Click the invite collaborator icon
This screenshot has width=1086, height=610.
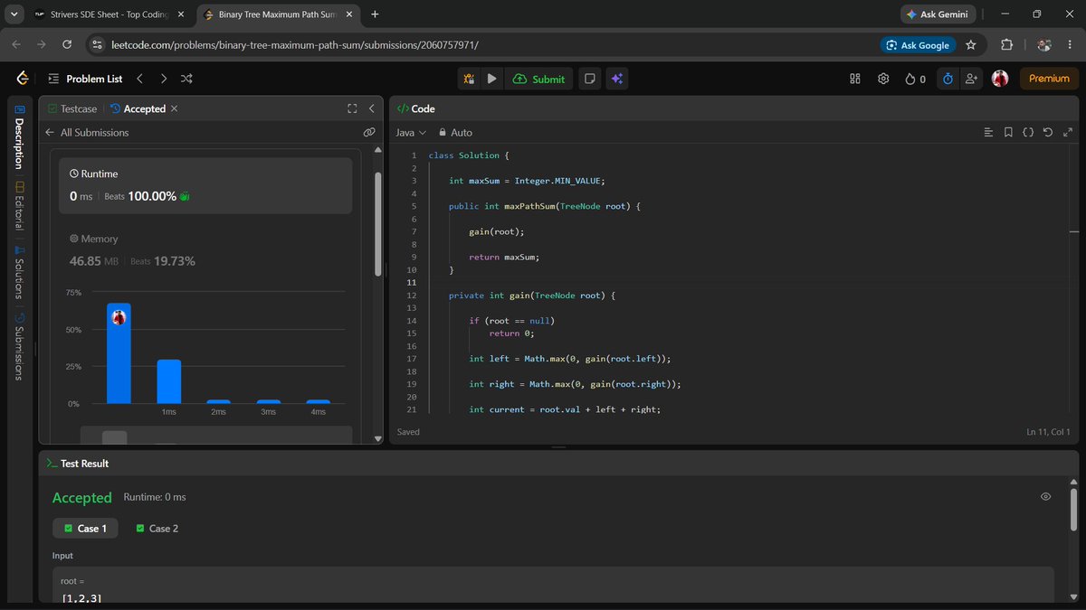tap(971, 79)
